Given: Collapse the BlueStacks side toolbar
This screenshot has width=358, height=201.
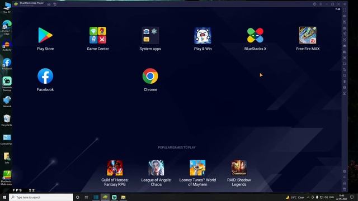Looking at the screenshot, I should (345, 4).
